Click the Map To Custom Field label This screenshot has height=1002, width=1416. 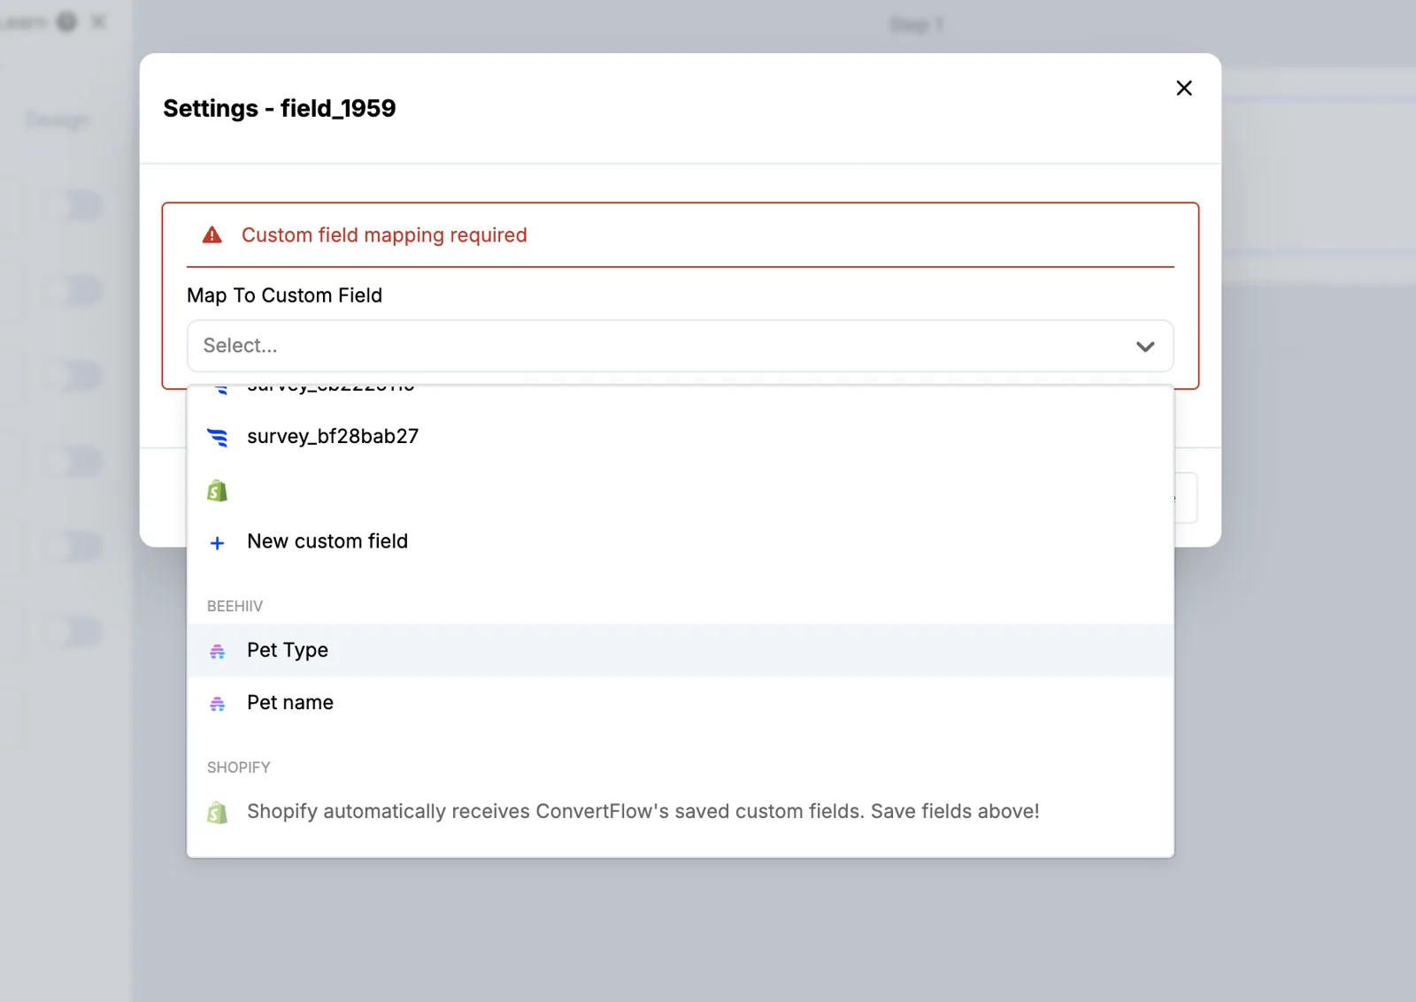[284, 295]
